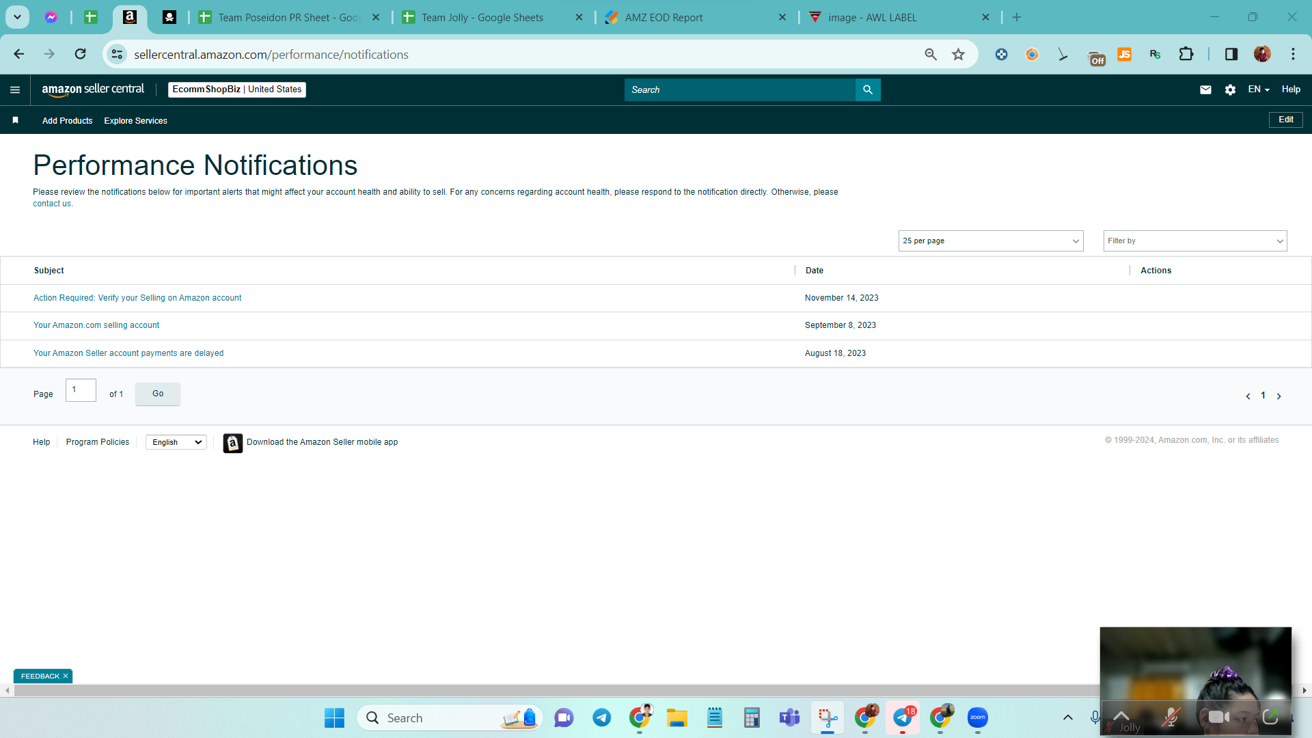This screenshot has width=1312, height=738.
Task: Open the Windows Start menu
Action: tap(334, 717)
